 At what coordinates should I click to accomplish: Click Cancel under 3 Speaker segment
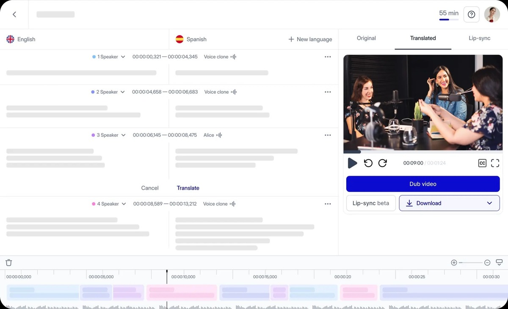click(150, 188)
